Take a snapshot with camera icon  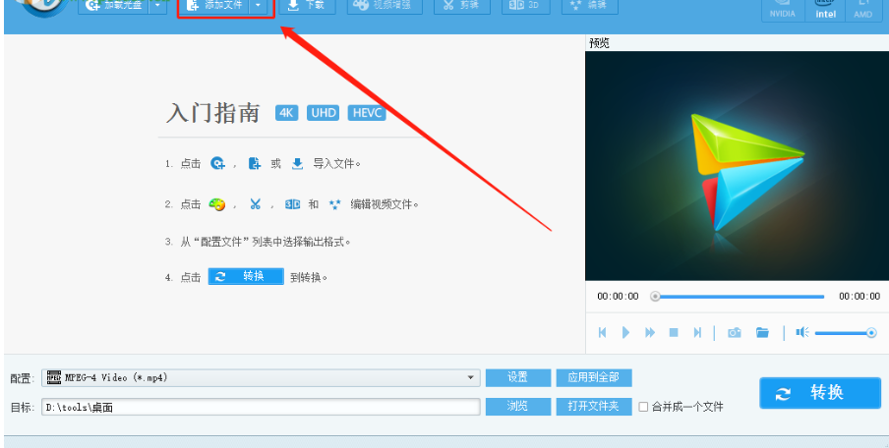point(735,332)
